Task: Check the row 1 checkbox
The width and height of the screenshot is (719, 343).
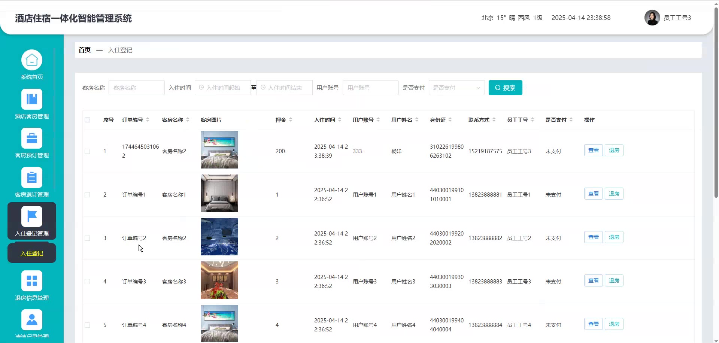Action: coord(87,151)
